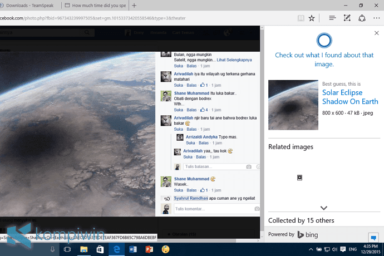Attach photo to comment camera icon
This screenshot has width=384, height=256.
[257, 209]
